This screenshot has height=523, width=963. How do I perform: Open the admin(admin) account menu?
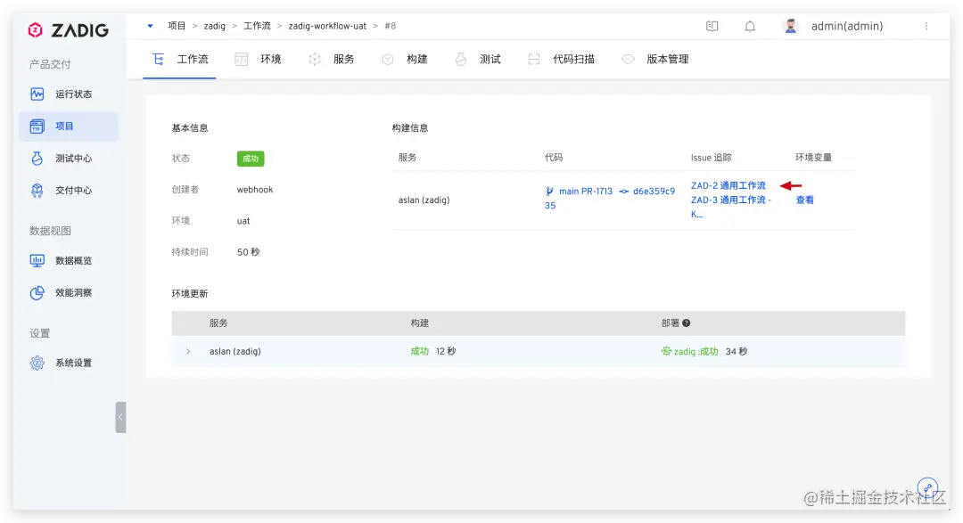click(x=845, y=26)
